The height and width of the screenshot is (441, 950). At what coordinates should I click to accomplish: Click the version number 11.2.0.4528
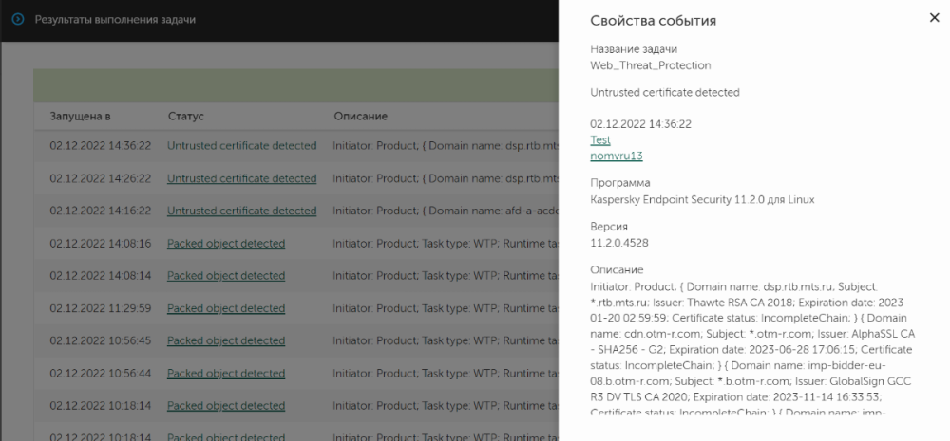(621, 243)
